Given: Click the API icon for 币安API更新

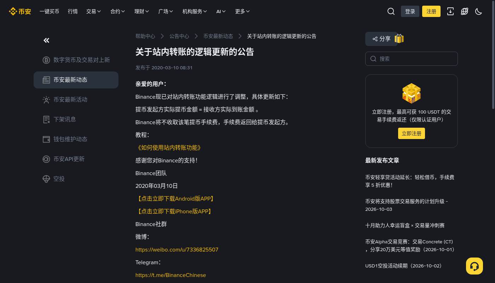Looking at the screenshot, I should [x=46, y=159].
